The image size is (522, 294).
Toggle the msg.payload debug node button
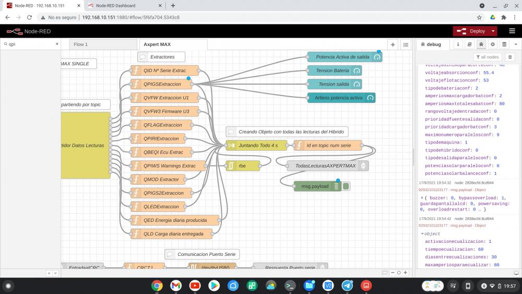point(346,186)
